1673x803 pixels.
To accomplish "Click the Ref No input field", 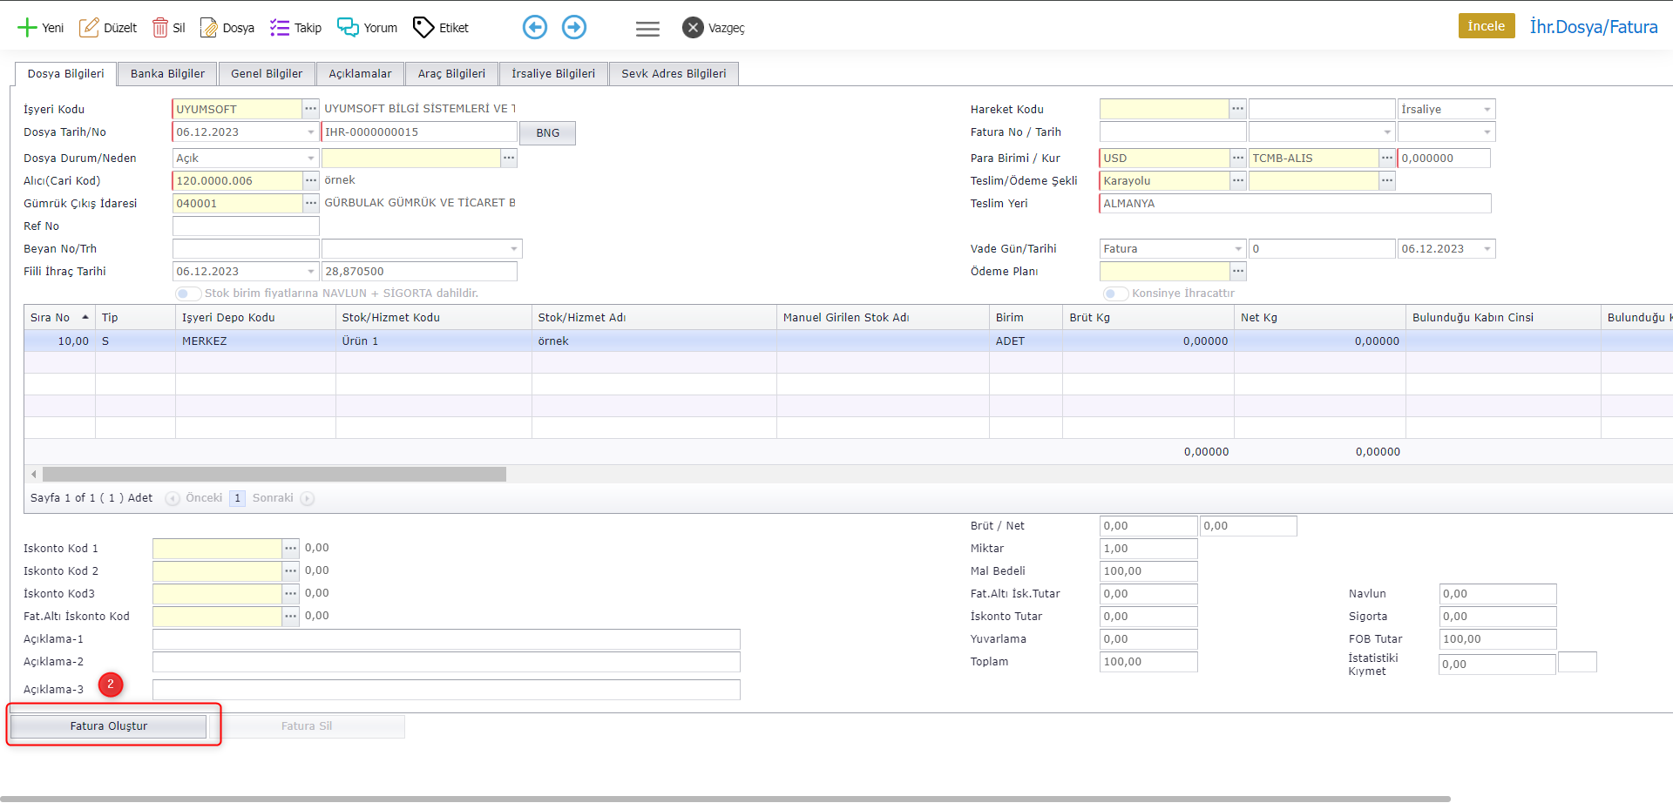I will 246,226.
